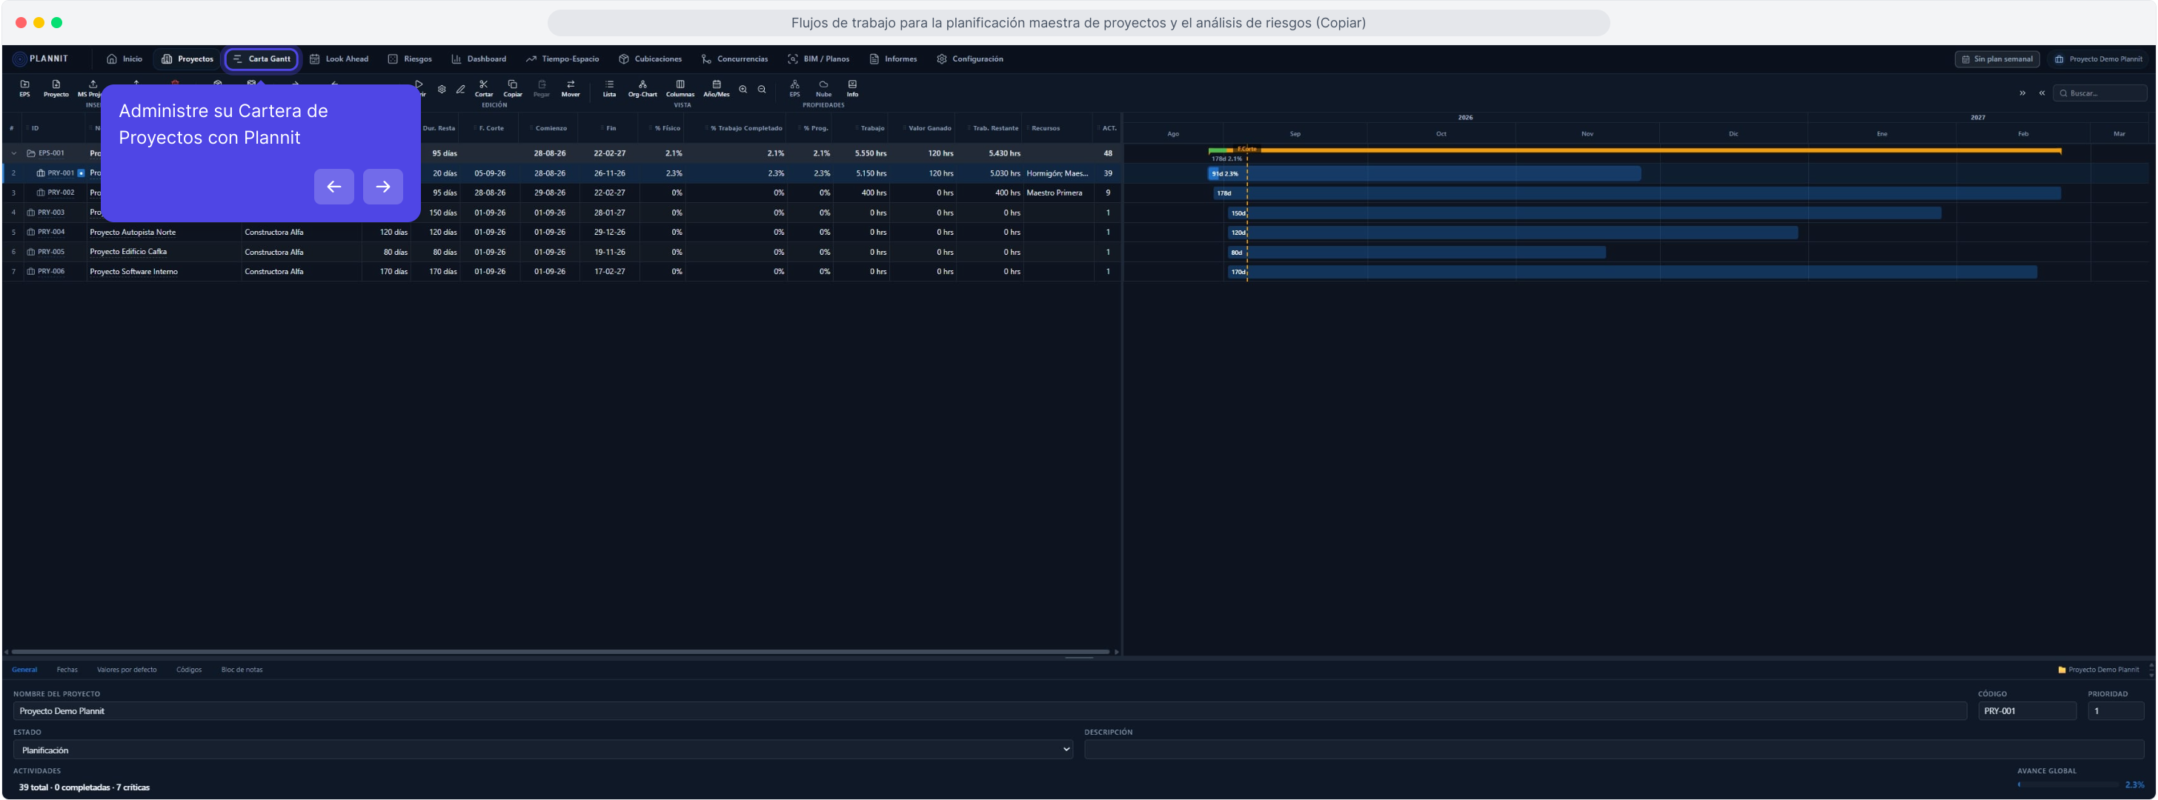
Task: Open the Info properties icon
Action: tap(852, 88)
